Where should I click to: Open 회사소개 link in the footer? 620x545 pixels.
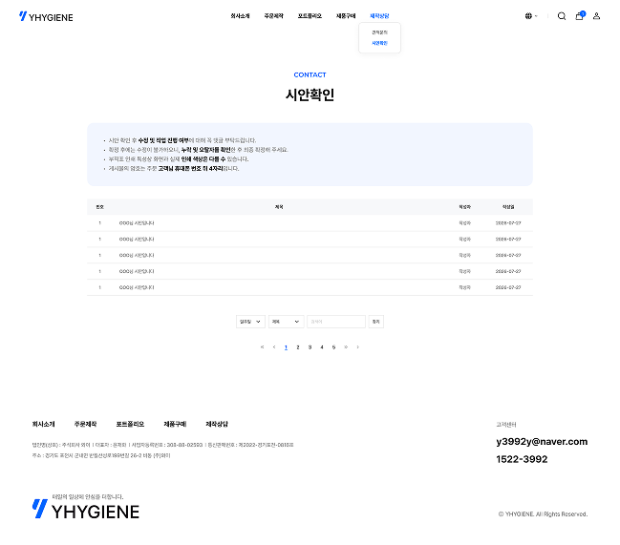[44, 424]
